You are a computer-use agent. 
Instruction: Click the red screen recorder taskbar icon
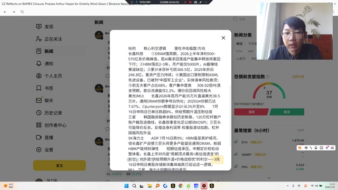204,186
